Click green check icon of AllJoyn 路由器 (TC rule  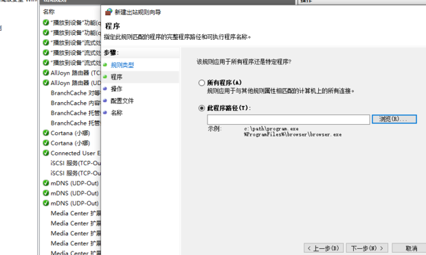[46, 73]
